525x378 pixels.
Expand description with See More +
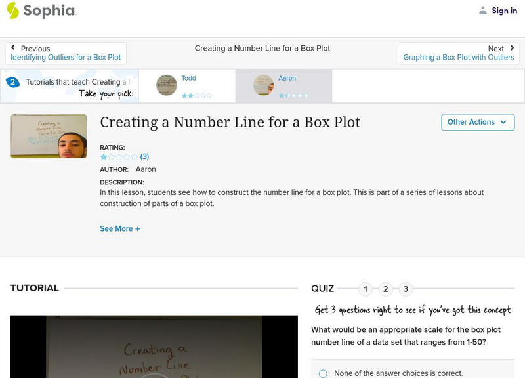(120, 229)
